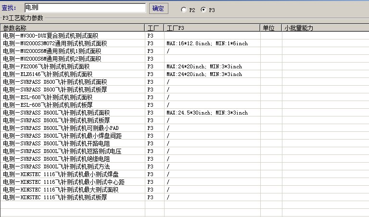Sort by 参数名称 column header
The height and width of the screenshot is (217, 369).
73,28
